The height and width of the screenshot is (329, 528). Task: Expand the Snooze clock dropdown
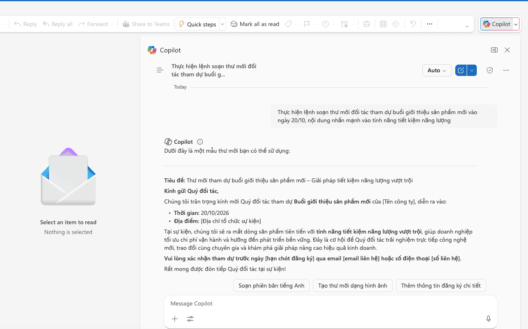(333, 24)
